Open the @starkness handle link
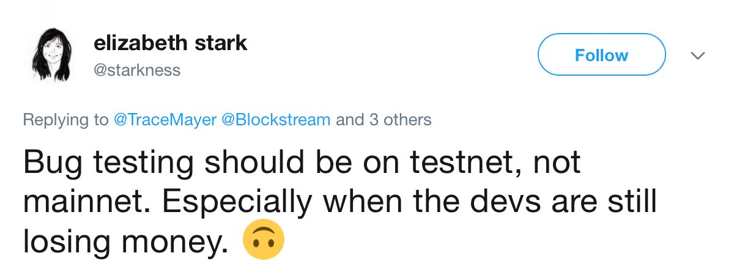This screenshot has height=275, width=734. [137, 70]
